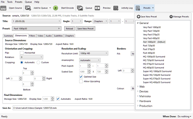The image size is (193, 119).
Task: Switch to the Filters tab
Action: pyautogui.click(x=32, y=36)
